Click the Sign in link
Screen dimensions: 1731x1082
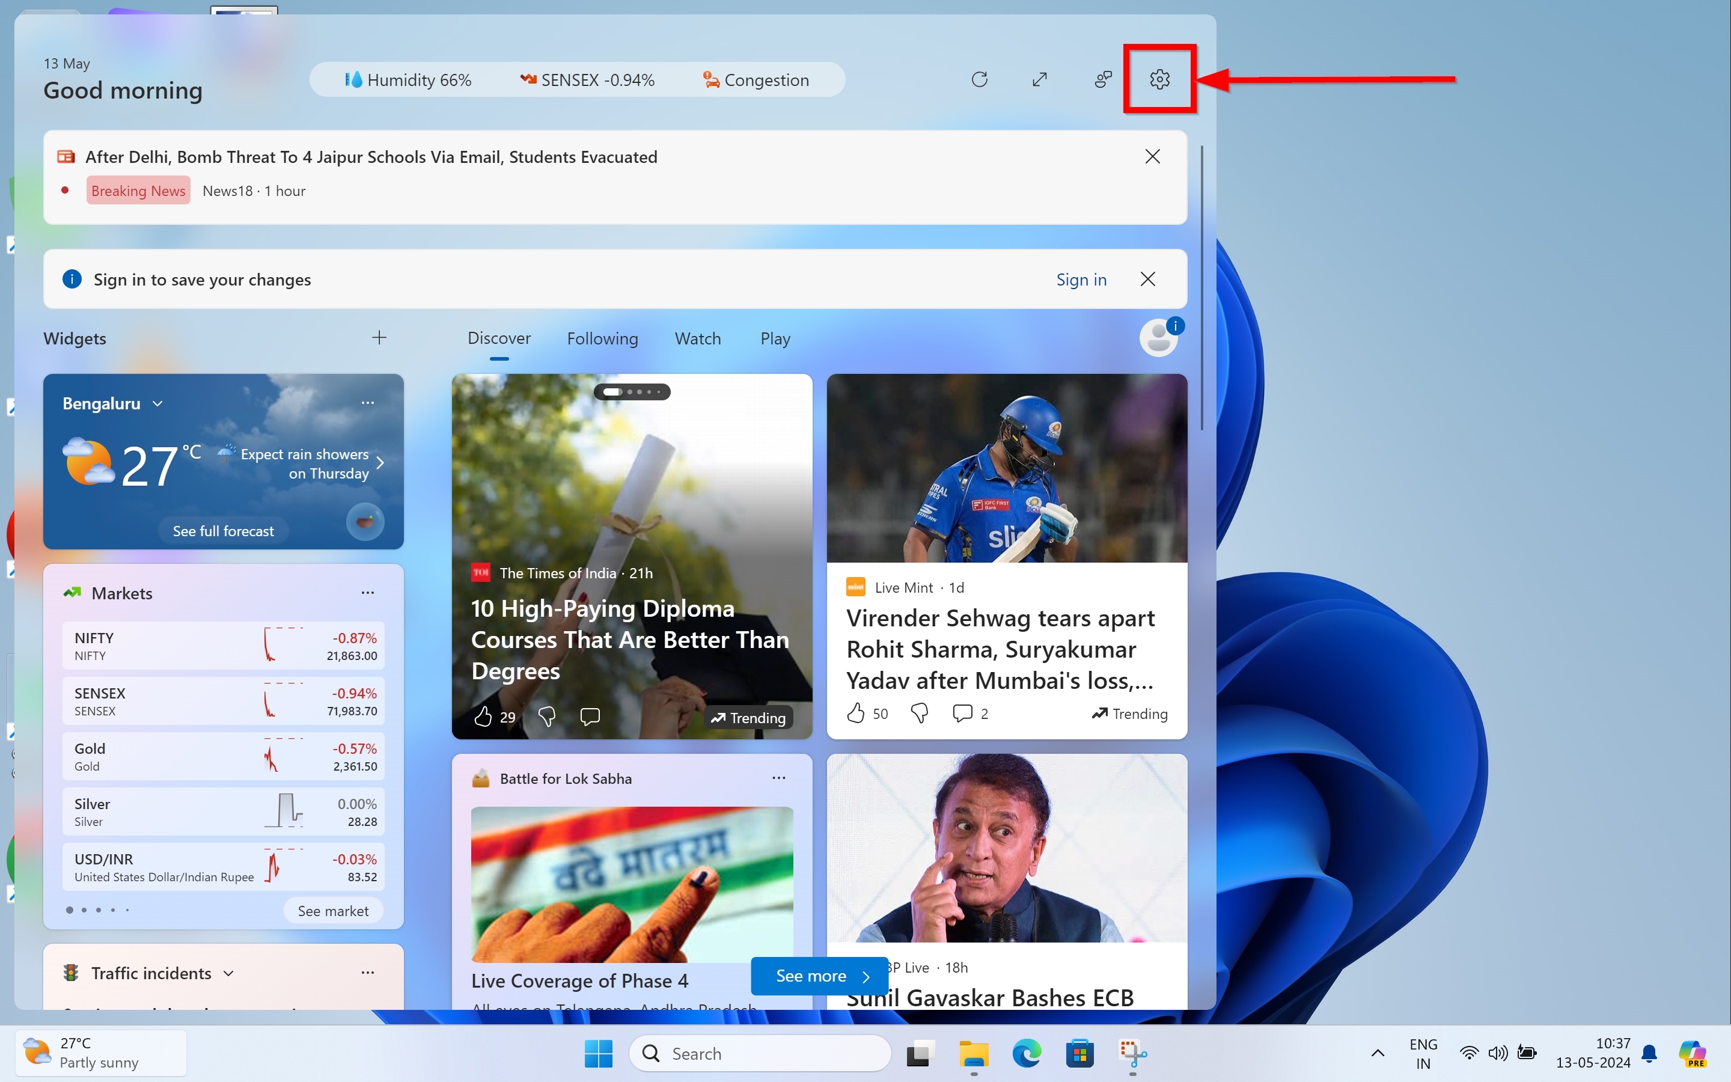[1081, 280]
